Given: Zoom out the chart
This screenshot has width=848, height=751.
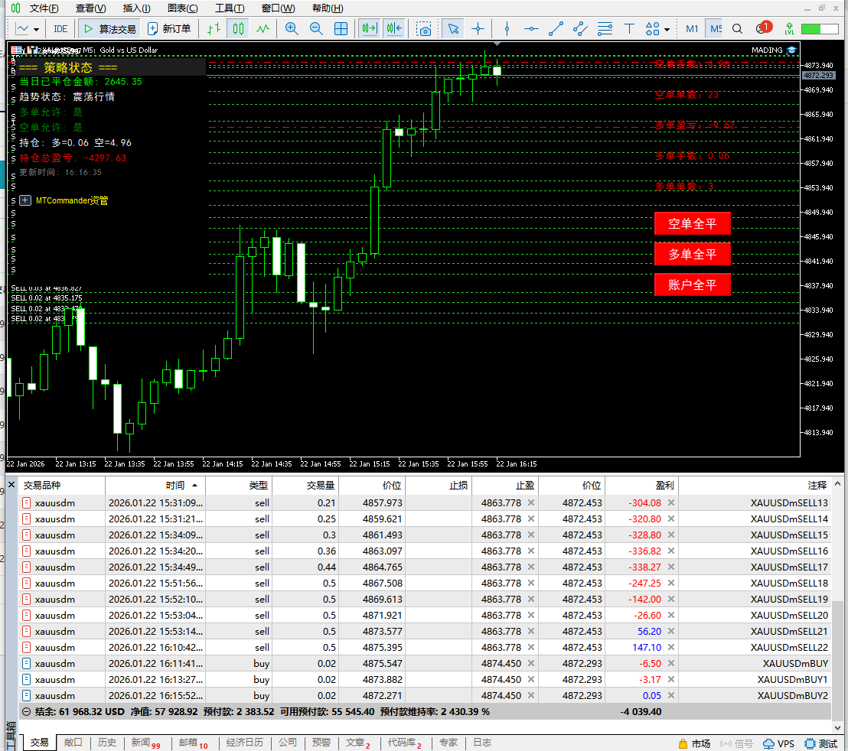Looking at the screenshot, I should pos(316,28).
